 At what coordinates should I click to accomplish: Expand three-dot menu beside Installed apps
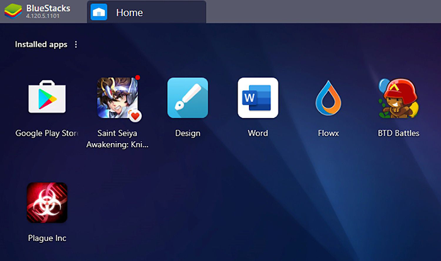76,45
